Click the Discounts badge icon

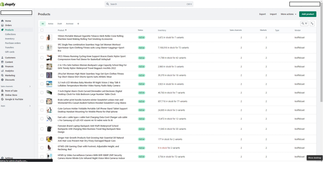(x=2, y=80)
